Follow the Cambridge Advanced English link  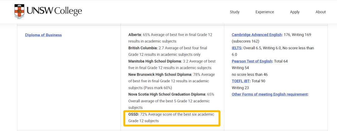click(x=256, y=35)
